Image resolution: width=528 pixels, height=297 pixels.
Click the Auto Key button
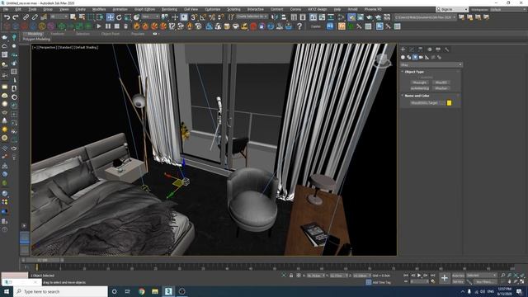click(x=458, y=276)
